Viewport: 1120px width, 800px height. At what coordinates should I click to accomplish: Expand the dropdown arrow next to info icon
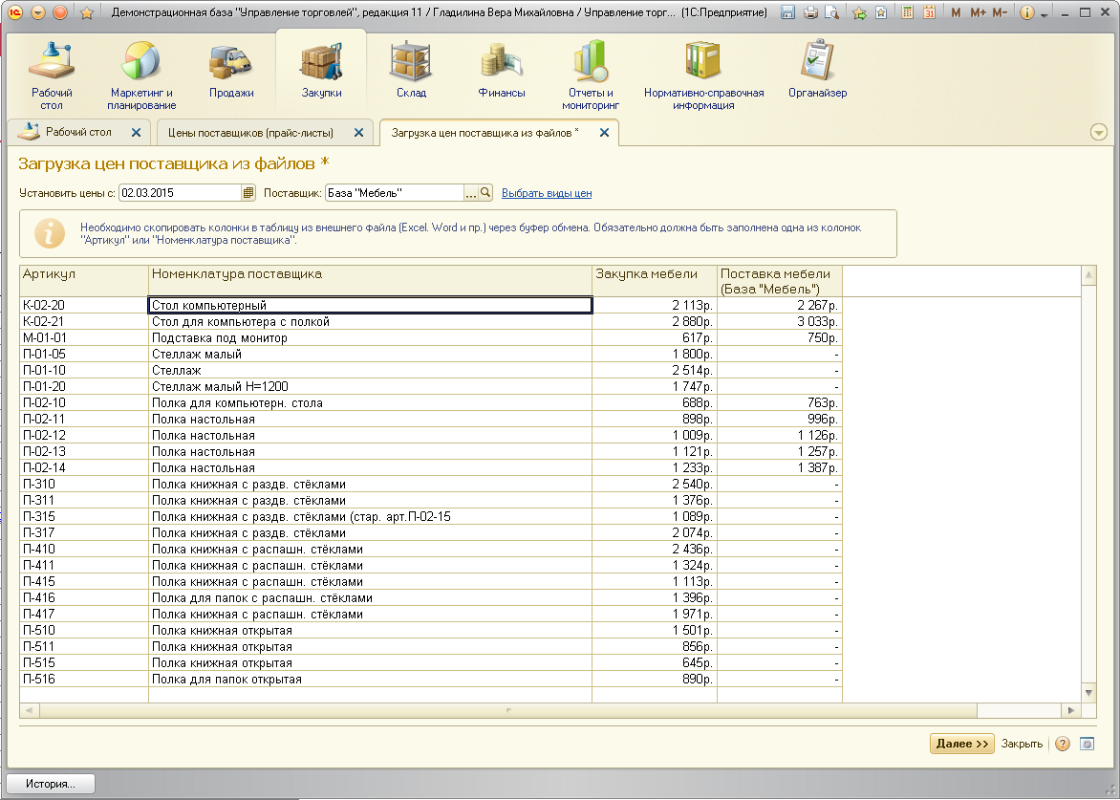pos(1045,14)
